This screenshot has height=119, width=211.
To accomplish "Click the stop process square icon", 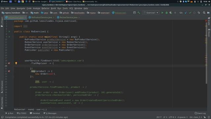I will pyautogui.click(x=175, y=13).
